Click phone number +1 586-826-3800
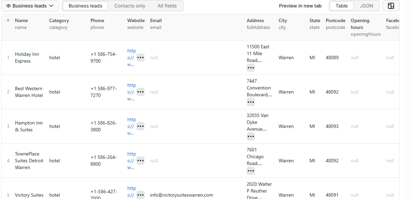410x199 pixels. point(104,126)
